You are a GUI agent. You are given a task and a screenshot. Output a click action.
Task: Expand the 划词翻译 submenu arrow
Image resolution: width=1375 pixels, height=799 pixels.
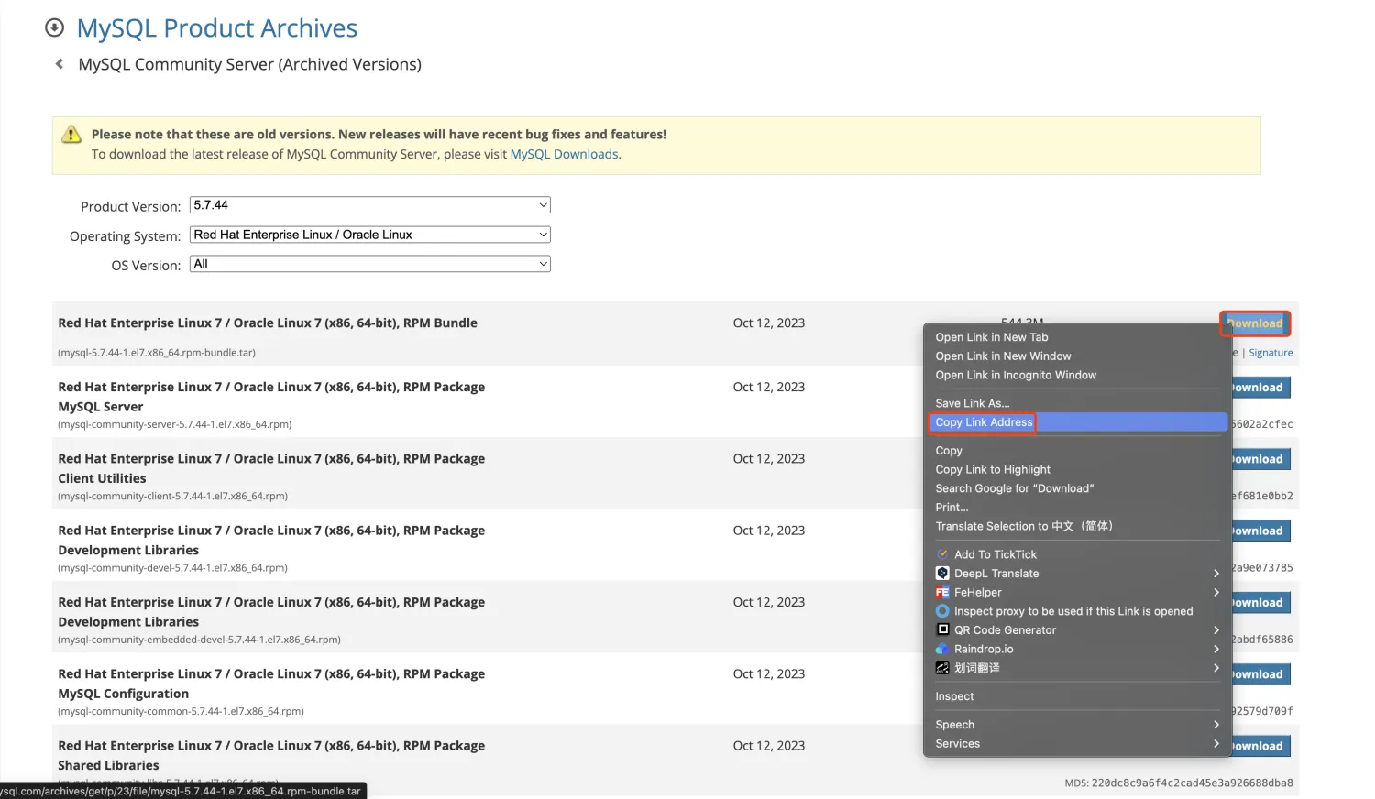(x=1216, y=668)
